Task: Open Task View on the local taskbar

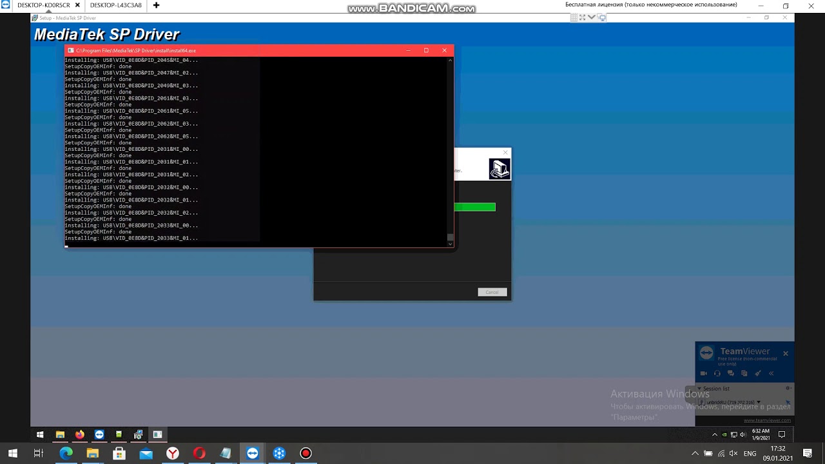Action: [x=39, y=454]
